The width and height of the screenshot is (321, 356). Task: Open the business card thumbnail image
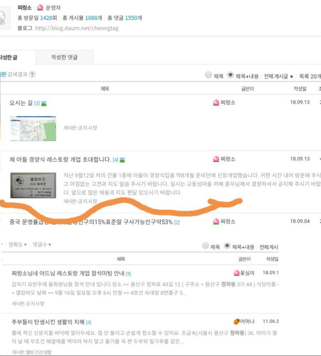click(x=33, y=185)
